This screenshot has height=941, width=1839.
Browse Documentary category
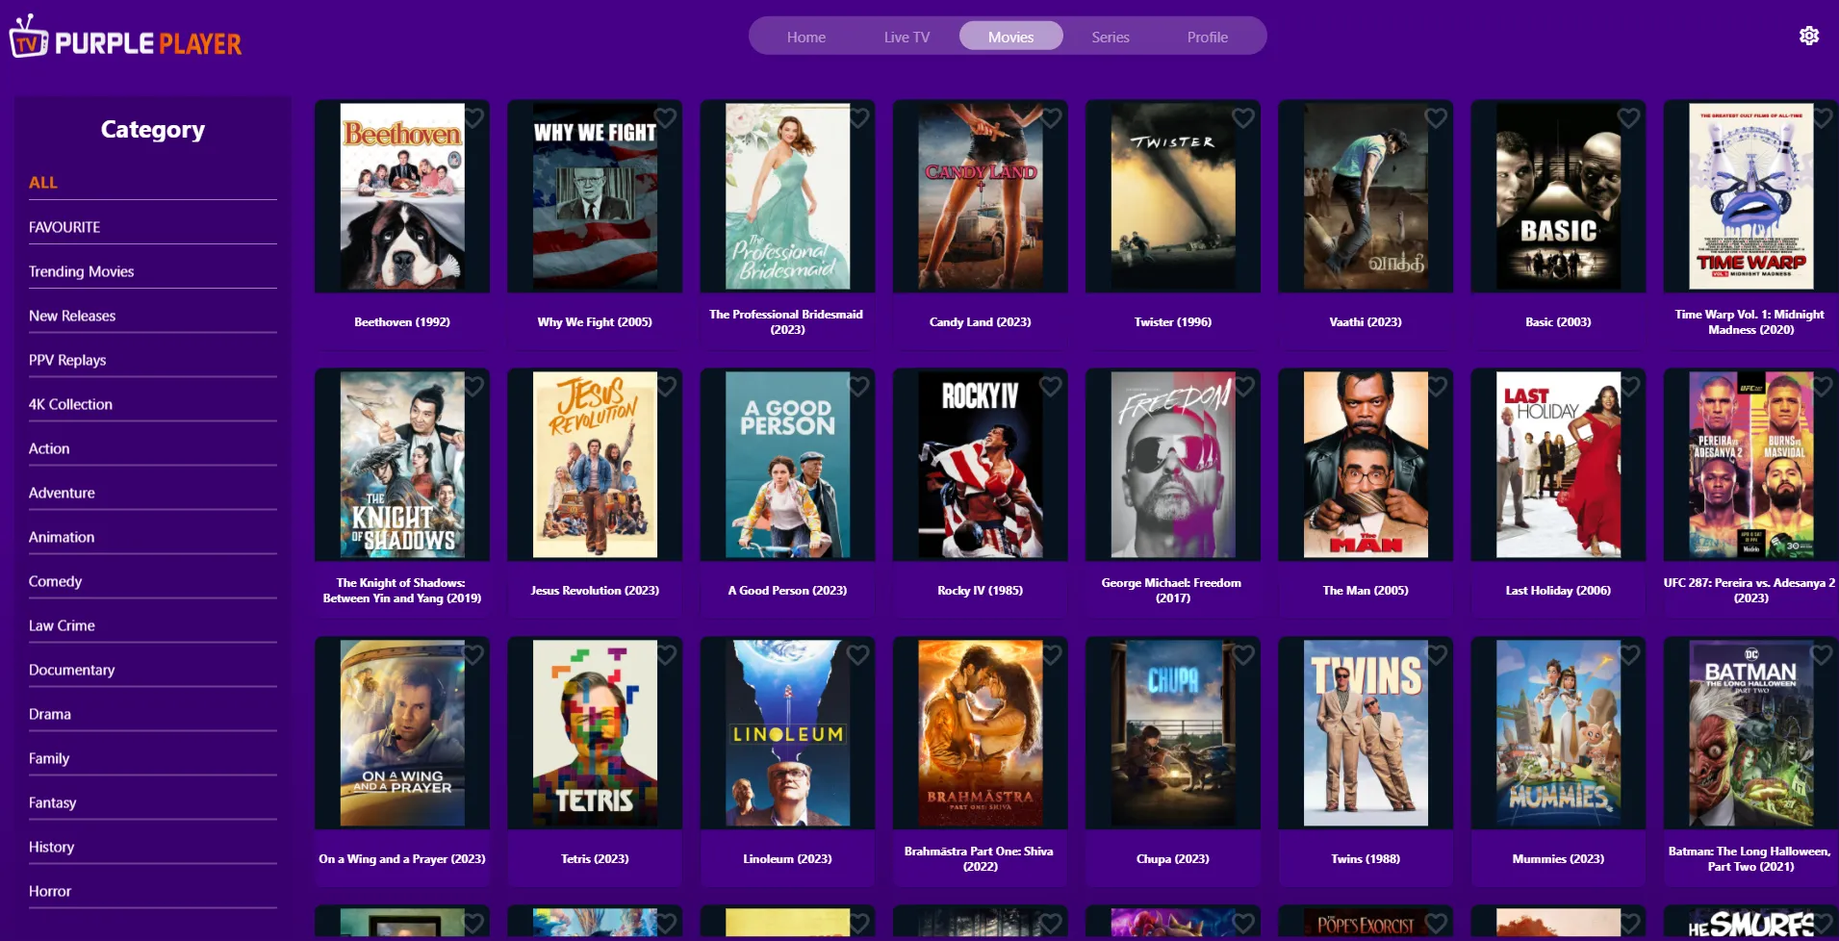click(153, 670)
